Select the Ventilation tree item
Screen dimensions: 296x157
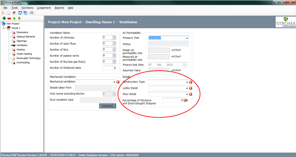point(22,45)
